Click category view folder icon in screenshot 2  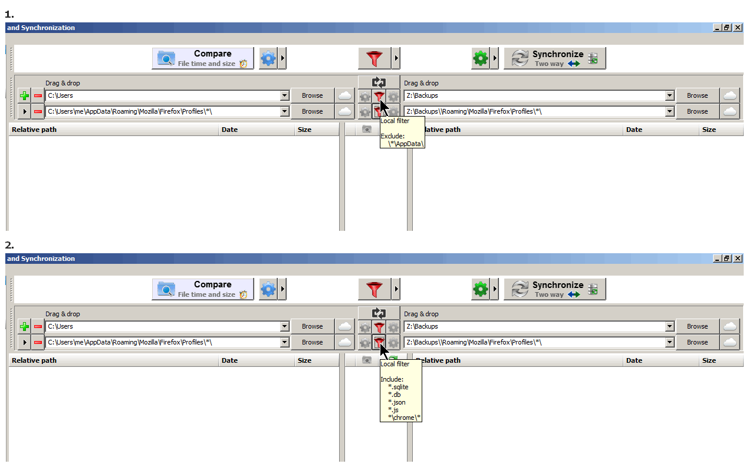367,360
